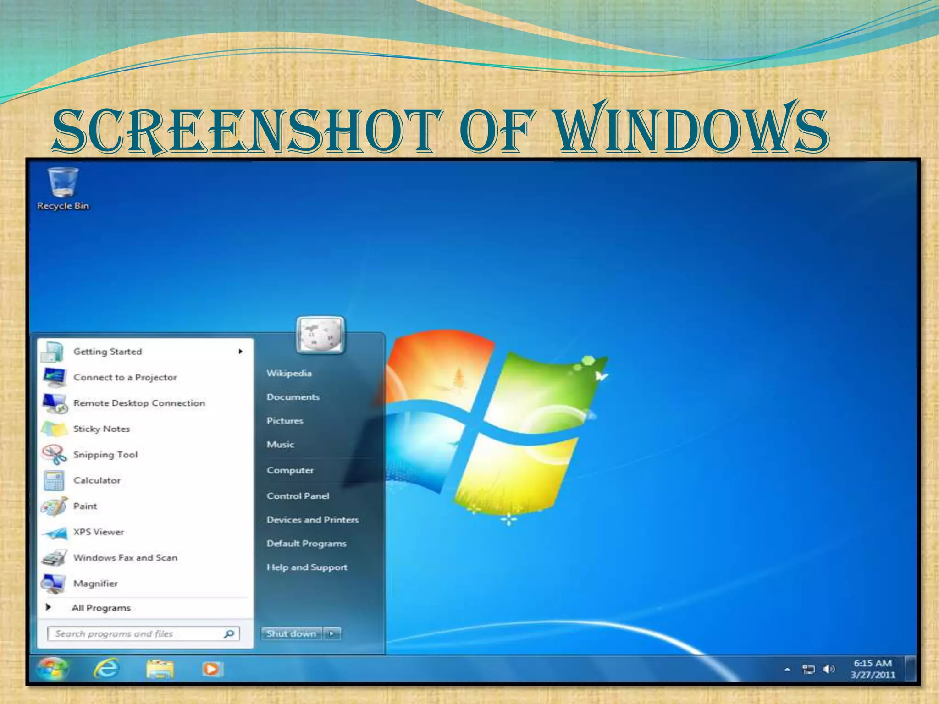This screenshot has height=704, width=939.
Task: Click the Windows Start orb
Action: coord(52,669)
